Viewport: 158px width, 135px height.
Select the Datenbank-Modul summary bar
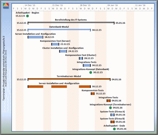tap(59, 30)
